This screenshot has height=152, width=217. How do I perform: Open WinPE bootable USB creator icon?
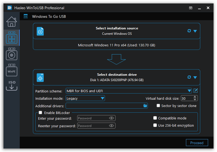[x=12, y=70]
